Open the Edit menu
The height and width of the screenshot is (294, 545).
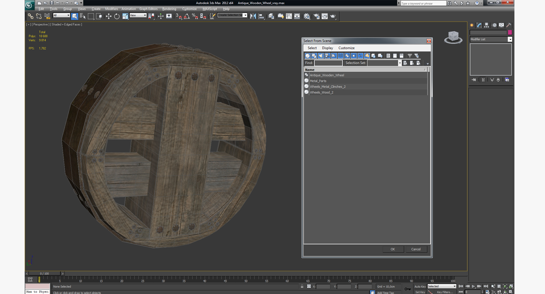(41, 9)
